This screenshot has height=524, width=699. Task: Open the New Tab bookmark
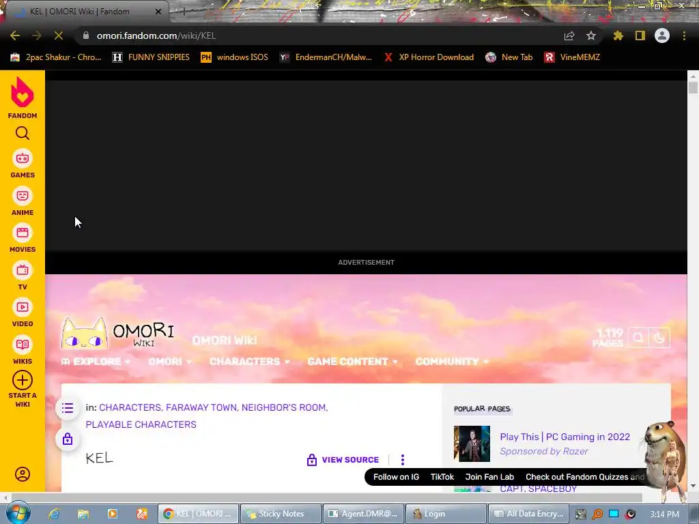[509, 57]
